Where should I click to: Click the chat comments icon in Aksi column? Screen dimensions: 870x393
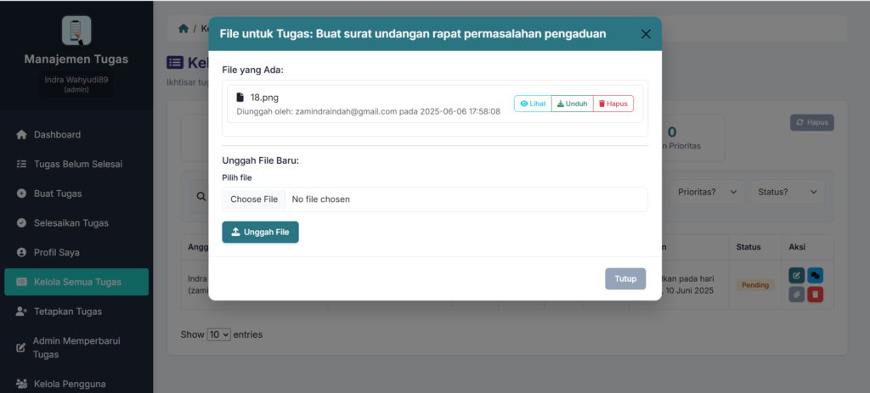pyautogui.click(x=815, y=275)
